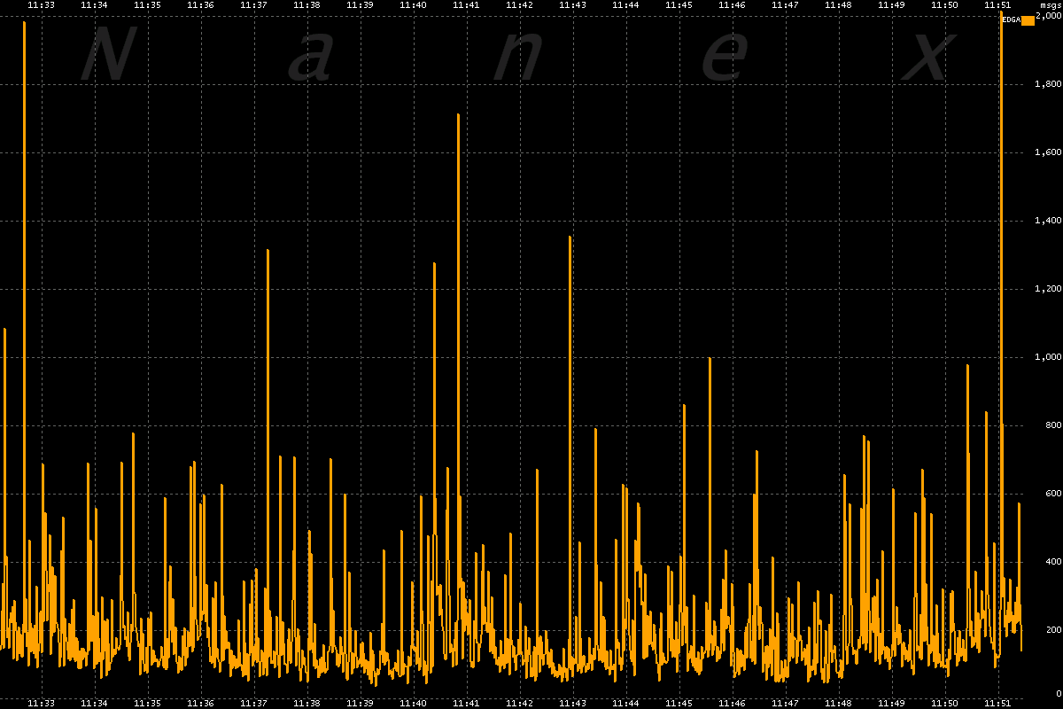This screenshot has height=709, width=1063.
Task: Click "11:44" on the bottom time axis
Action: pos(626,703)
